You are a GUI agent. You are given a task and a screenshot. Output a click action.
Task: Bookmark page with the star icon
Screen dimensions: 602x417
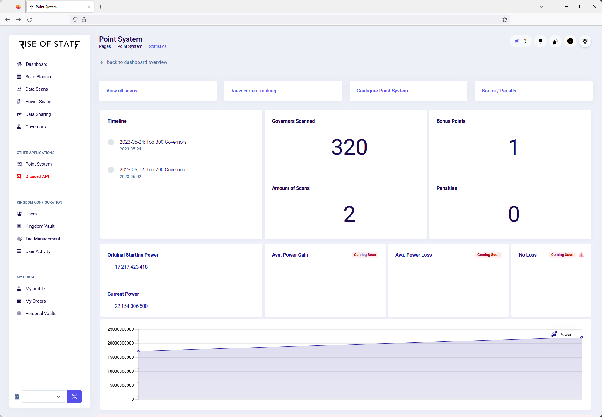coord(505,19)
